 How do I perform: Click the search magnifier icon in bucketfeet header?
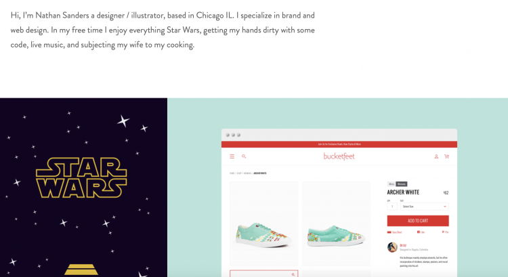point(244,156)
